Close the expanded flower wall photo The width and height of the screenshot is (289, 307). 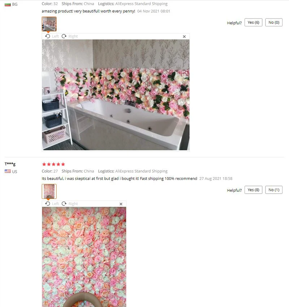click(x=121, y=204)
